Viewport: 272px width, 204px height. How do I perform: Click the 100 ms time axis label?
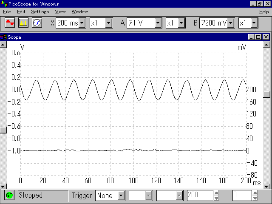pos(133,181)
